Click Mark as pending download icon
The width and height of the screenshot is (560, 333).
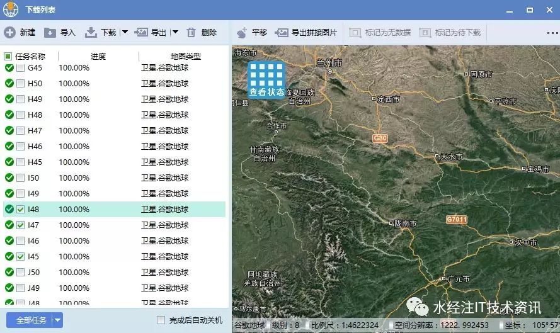[425, 33]
